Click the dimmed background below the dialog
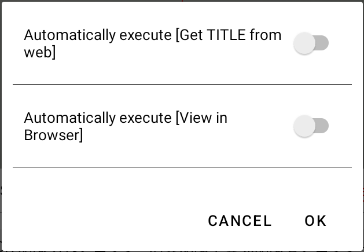This screenshot has height=252, width=364. (182, 250)
